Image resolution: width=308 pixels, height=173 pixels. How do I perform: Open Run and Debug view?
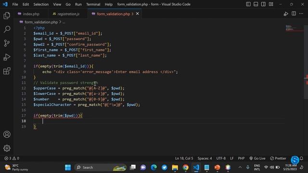[x=7, y=57]
